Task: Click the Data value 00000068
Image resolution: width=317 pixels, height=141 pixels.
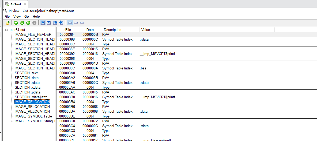Action: (90, 107)
